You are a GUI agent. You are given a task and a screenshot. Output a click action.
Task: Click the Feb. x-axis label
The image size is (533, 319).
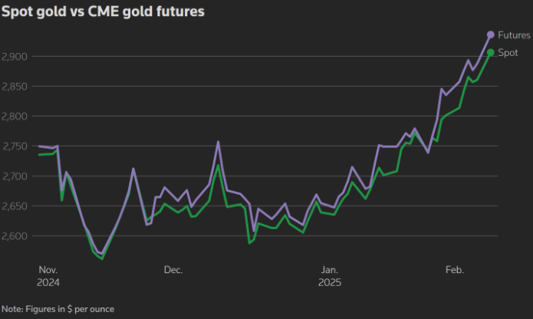455,270
